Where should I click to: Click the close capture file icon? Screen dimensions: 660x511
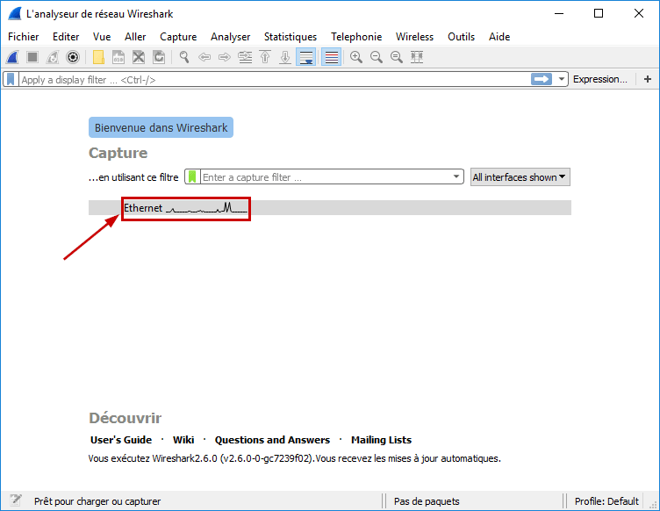(139, 57)
